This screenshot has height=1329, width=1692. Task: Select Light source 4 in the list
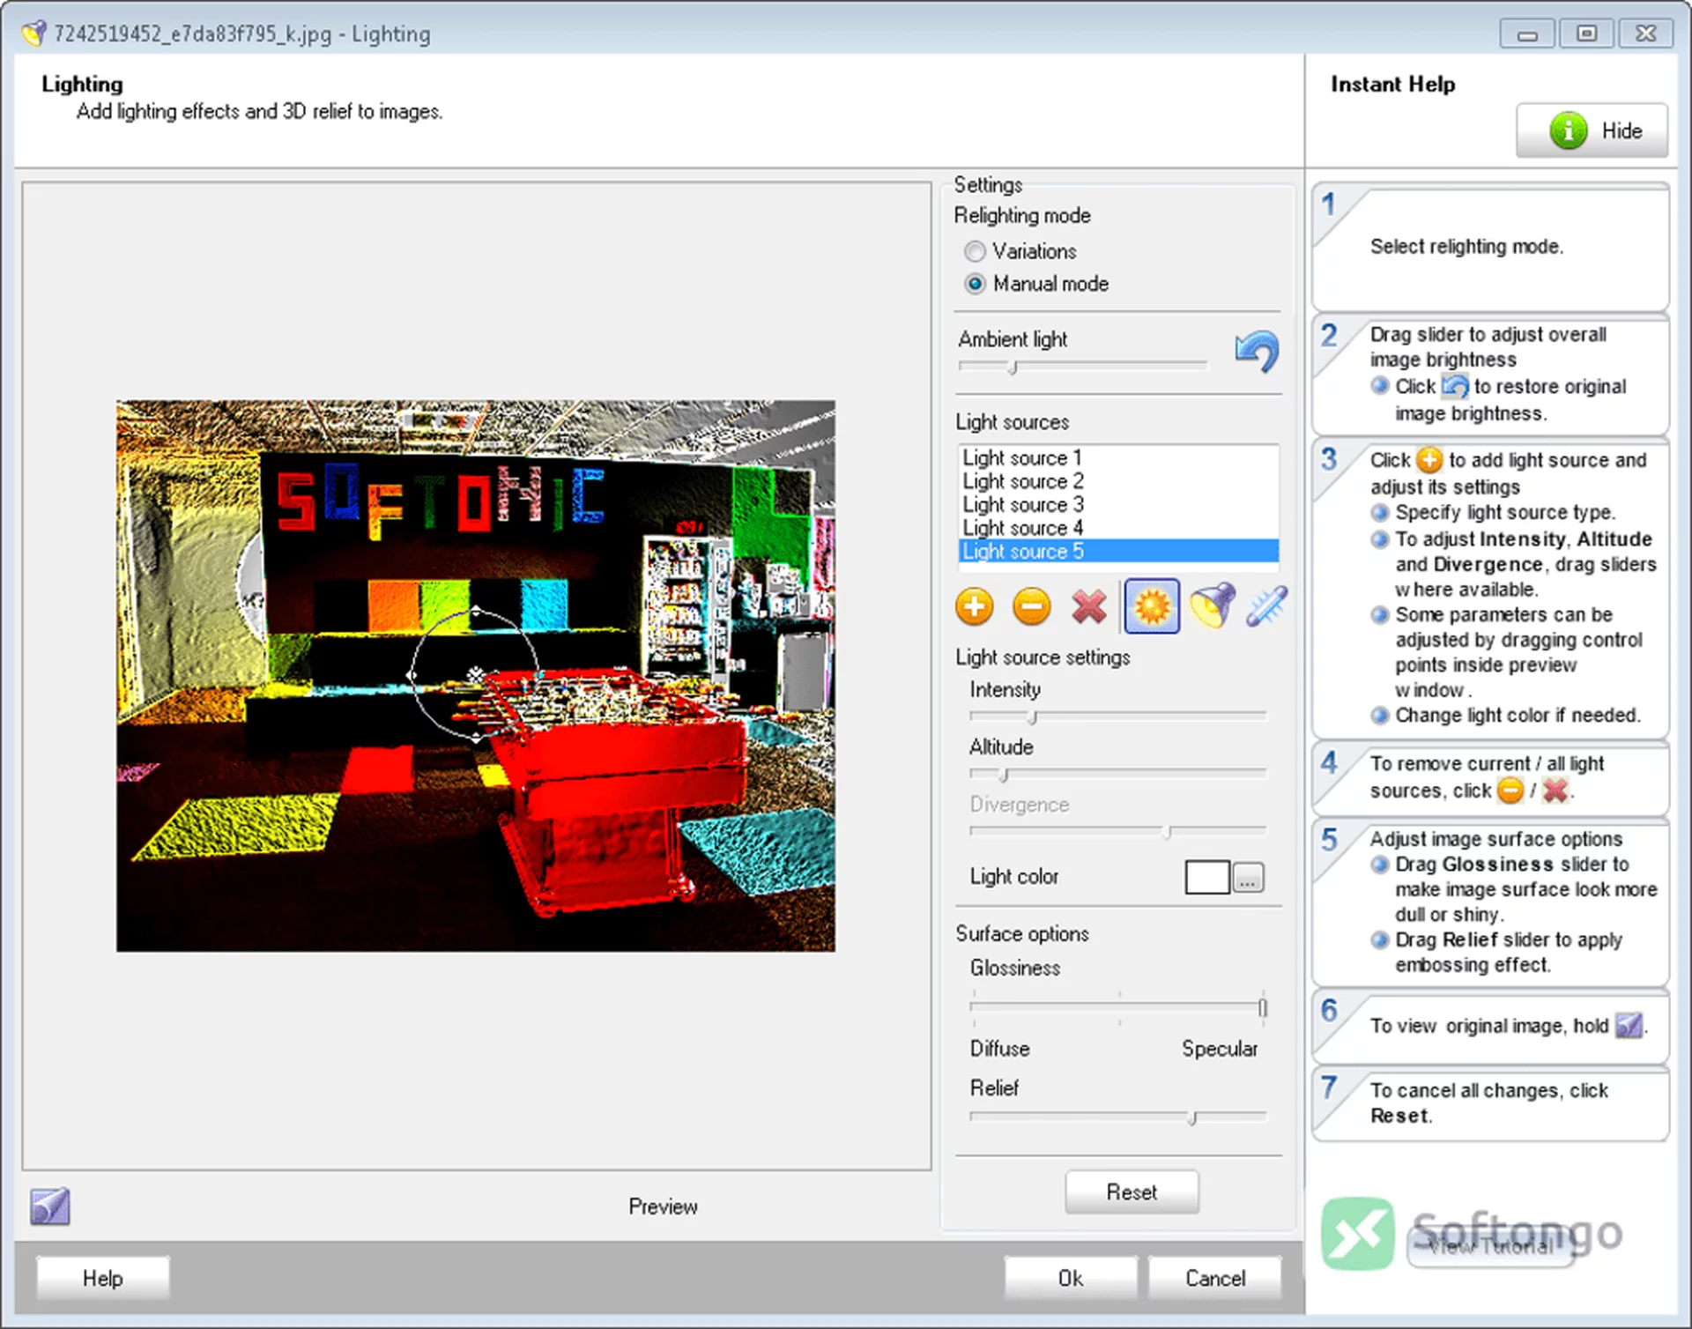(1117, 527)
